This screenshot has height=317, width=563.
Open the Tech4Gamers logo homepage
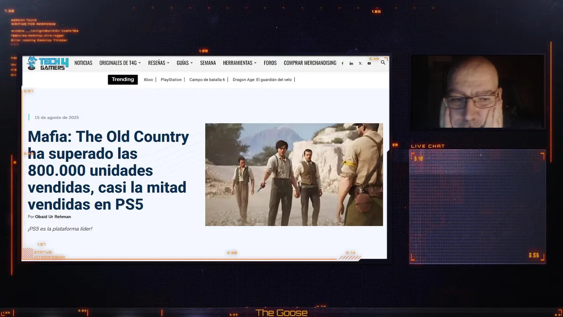coord(48,63)
